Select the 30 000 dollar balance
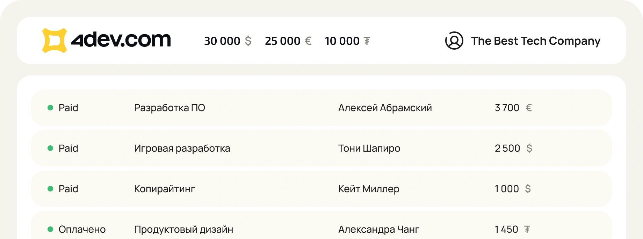Screen dimensions: 643x239 point(222,41)
